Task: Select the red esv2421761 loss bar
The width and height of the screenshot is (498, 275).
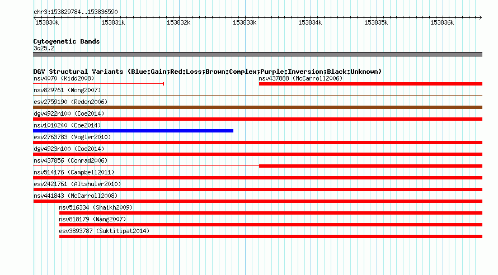Action: pyautogui.click(x=257, y=189)
